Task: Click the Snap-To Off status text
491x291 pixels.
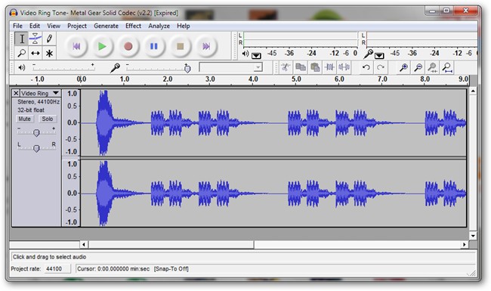Action: click(171, 269)
